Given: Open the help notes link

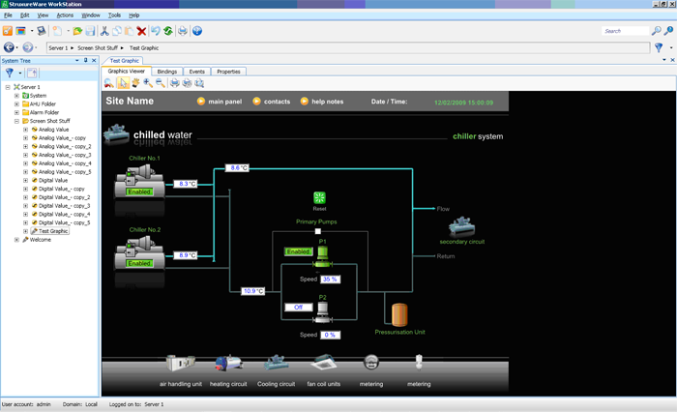Looking at the screenshot, I should [321, 101].
